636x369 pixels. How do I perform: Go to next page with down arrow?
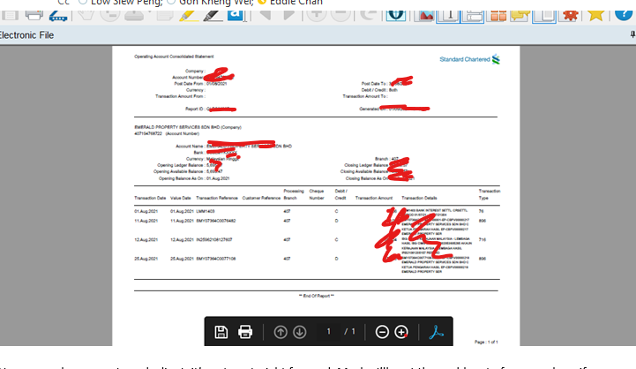coord(300,332)
